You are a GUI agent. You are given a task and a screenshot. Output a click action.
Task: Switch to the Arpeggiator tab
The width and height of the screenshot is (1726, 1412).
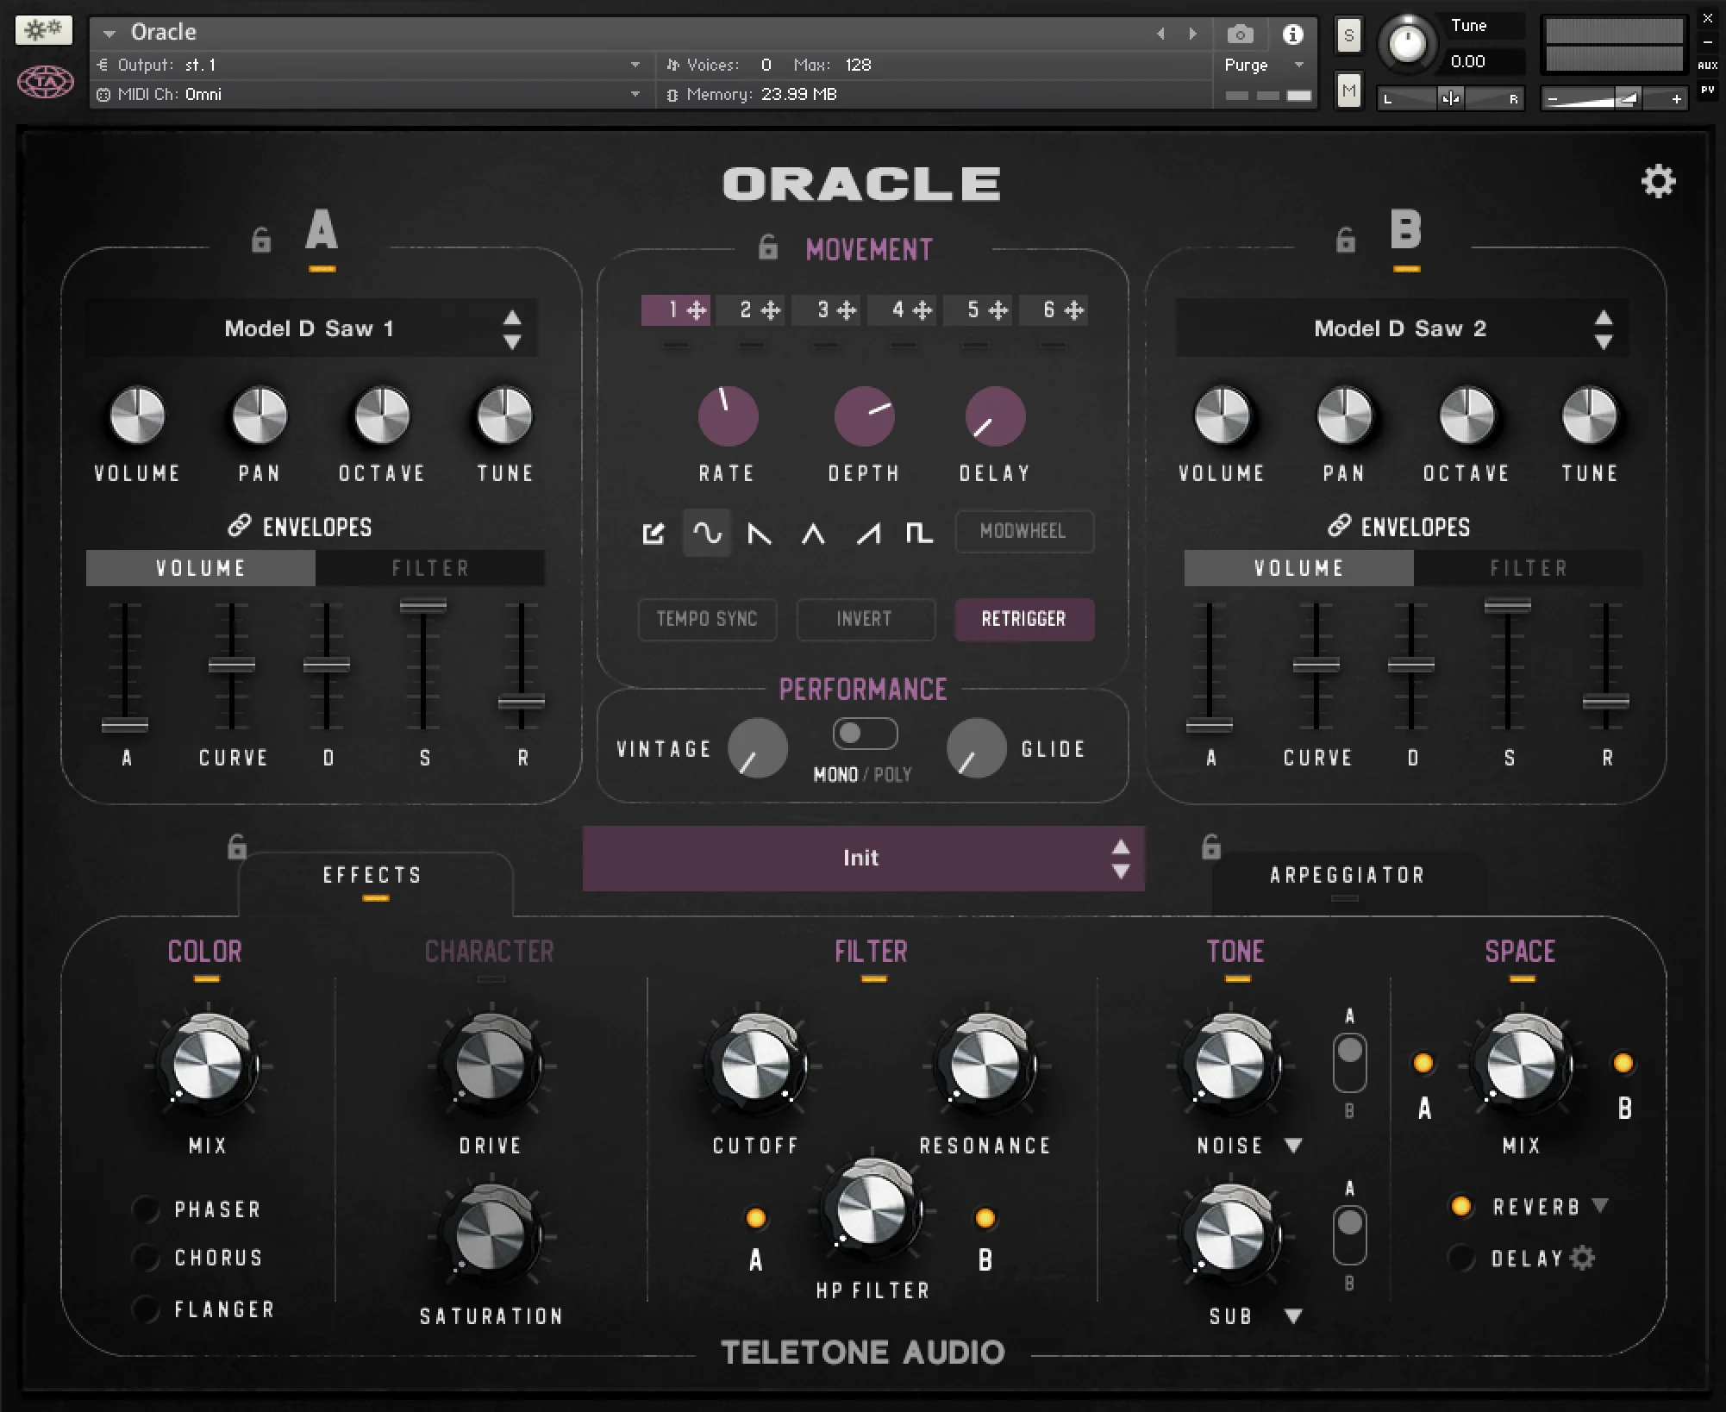[1347, 876]
